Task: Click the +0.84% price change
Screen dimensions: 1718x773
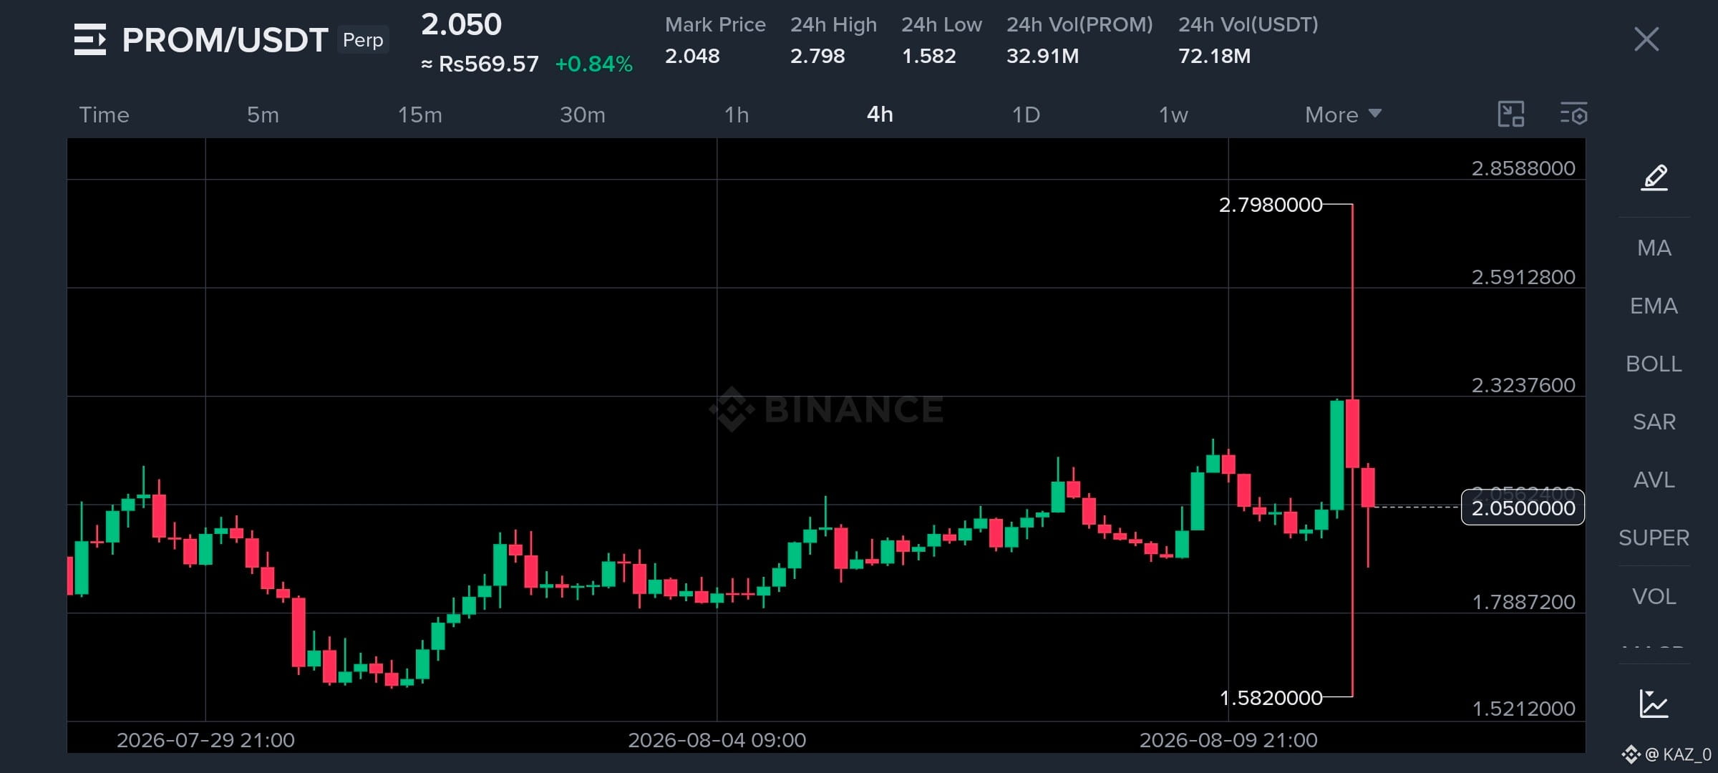Action: tap(594, 64)
